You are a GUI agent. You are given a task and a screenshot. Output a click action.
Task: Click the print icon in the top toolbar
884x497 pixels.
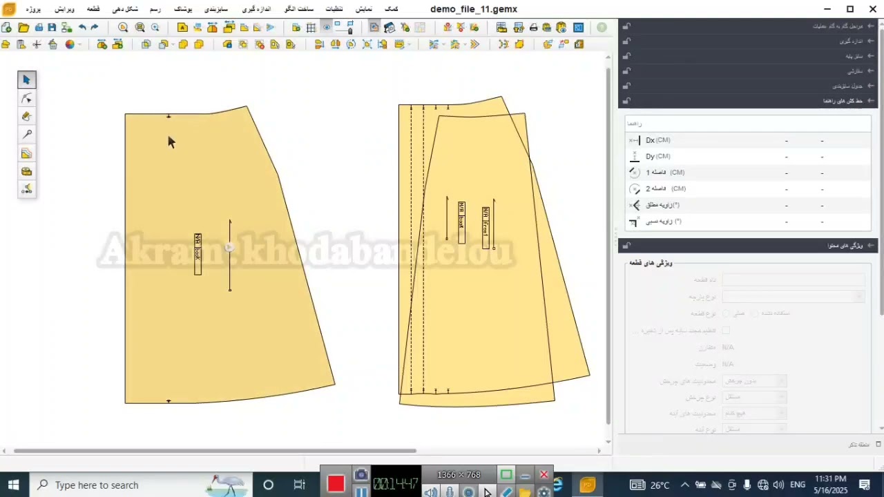(533, 28)
